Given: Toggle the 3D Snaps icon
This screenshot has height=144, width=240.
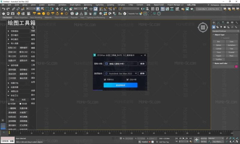Looking at the screenshot, I should [101, 9].
